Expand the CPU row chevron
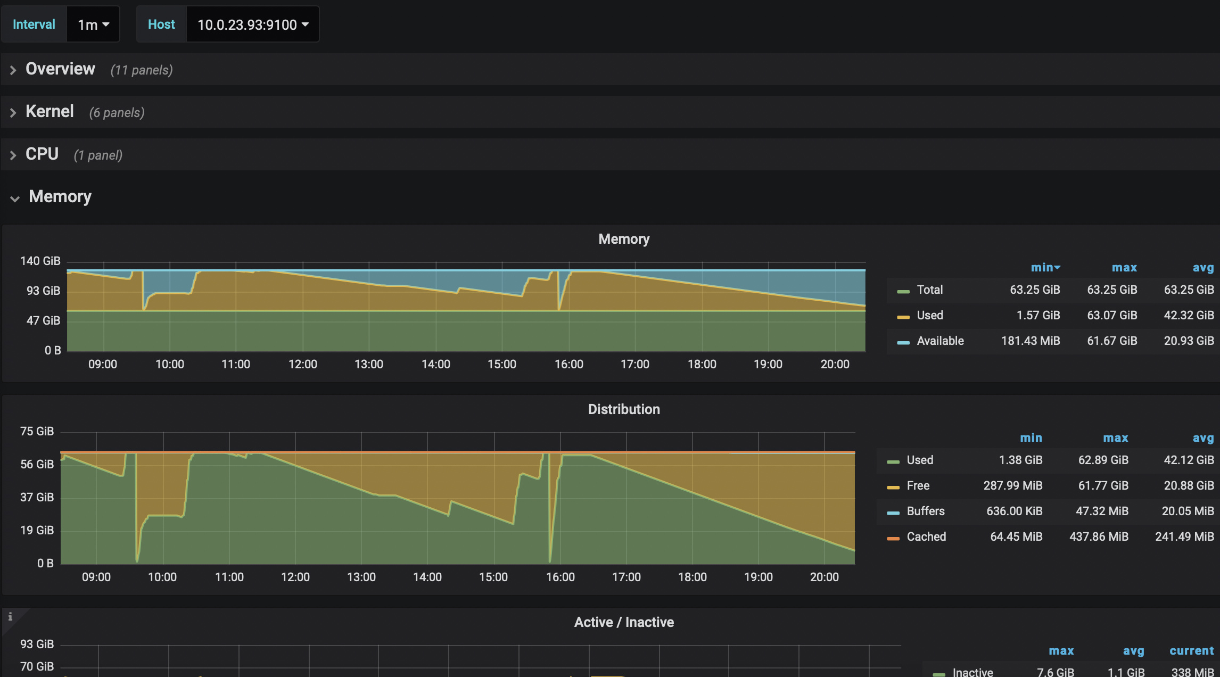 [13, 155]
